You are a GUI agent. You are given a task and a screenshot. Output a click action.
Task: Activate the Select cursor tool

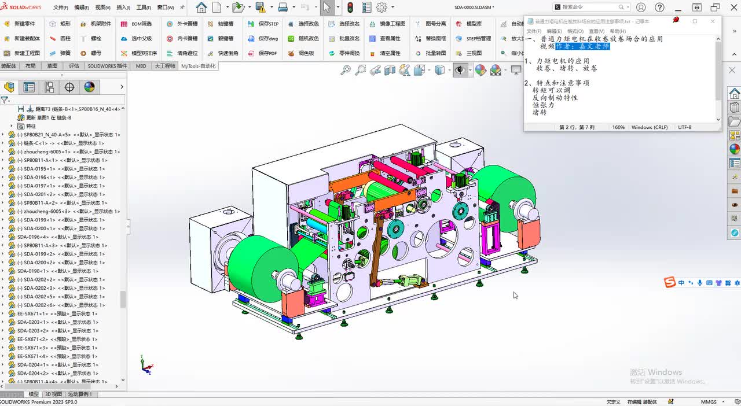(327, 8)
